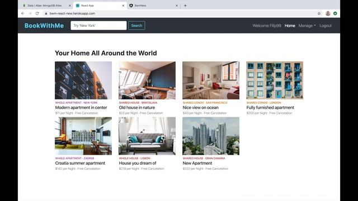This screenshot has width=358, height=201.
Task: Click 'Whole Apartment · Zagreb' label
Action: coord(74,158)
